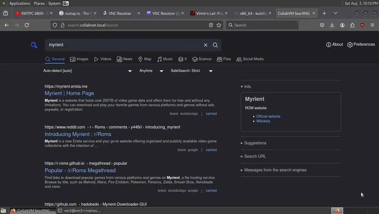Collapse the Info section
Image resolution: width=379 pixels, height=214 pixels.
(246, 87)
